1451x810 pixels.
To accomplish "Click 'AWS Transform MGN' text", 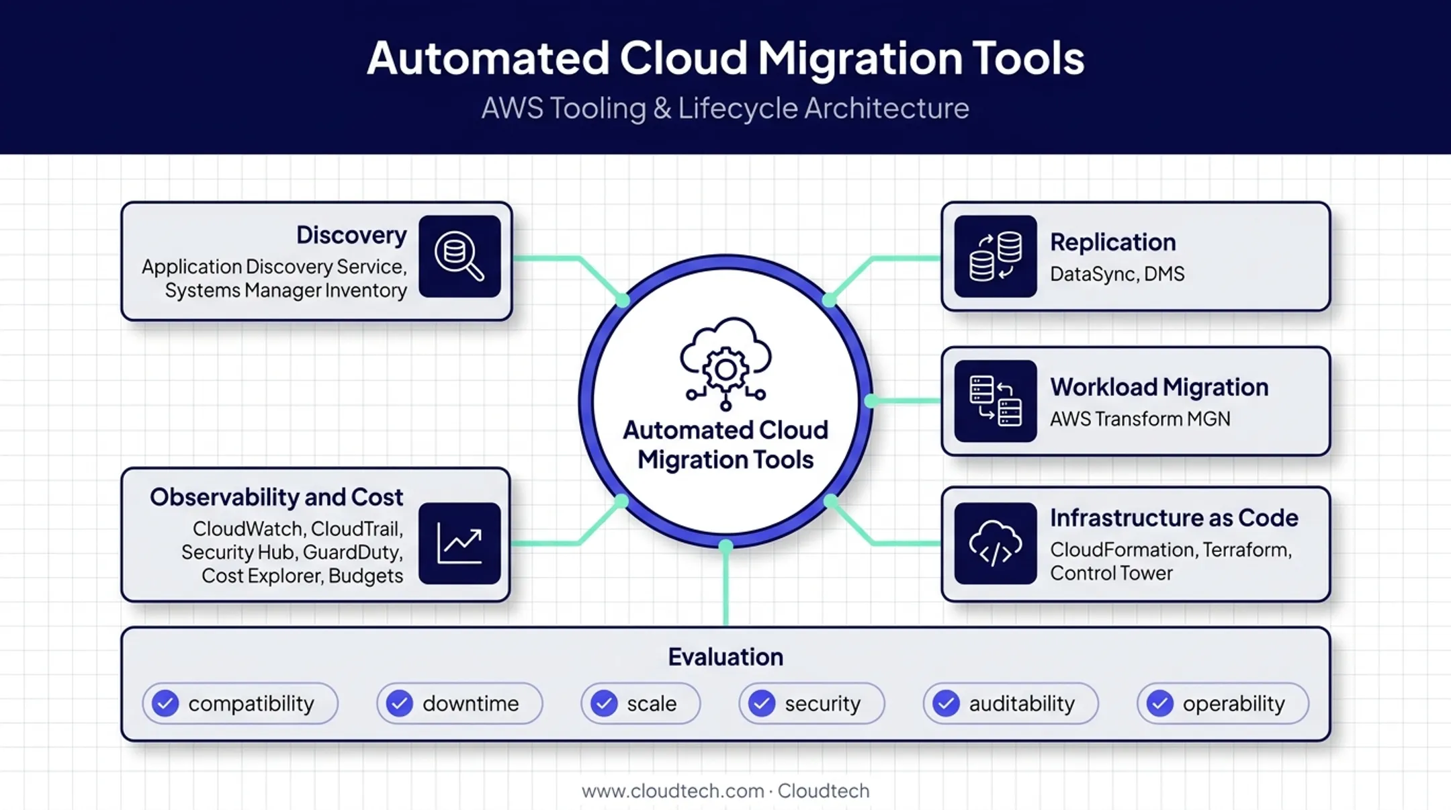I will coord(1141,419).
